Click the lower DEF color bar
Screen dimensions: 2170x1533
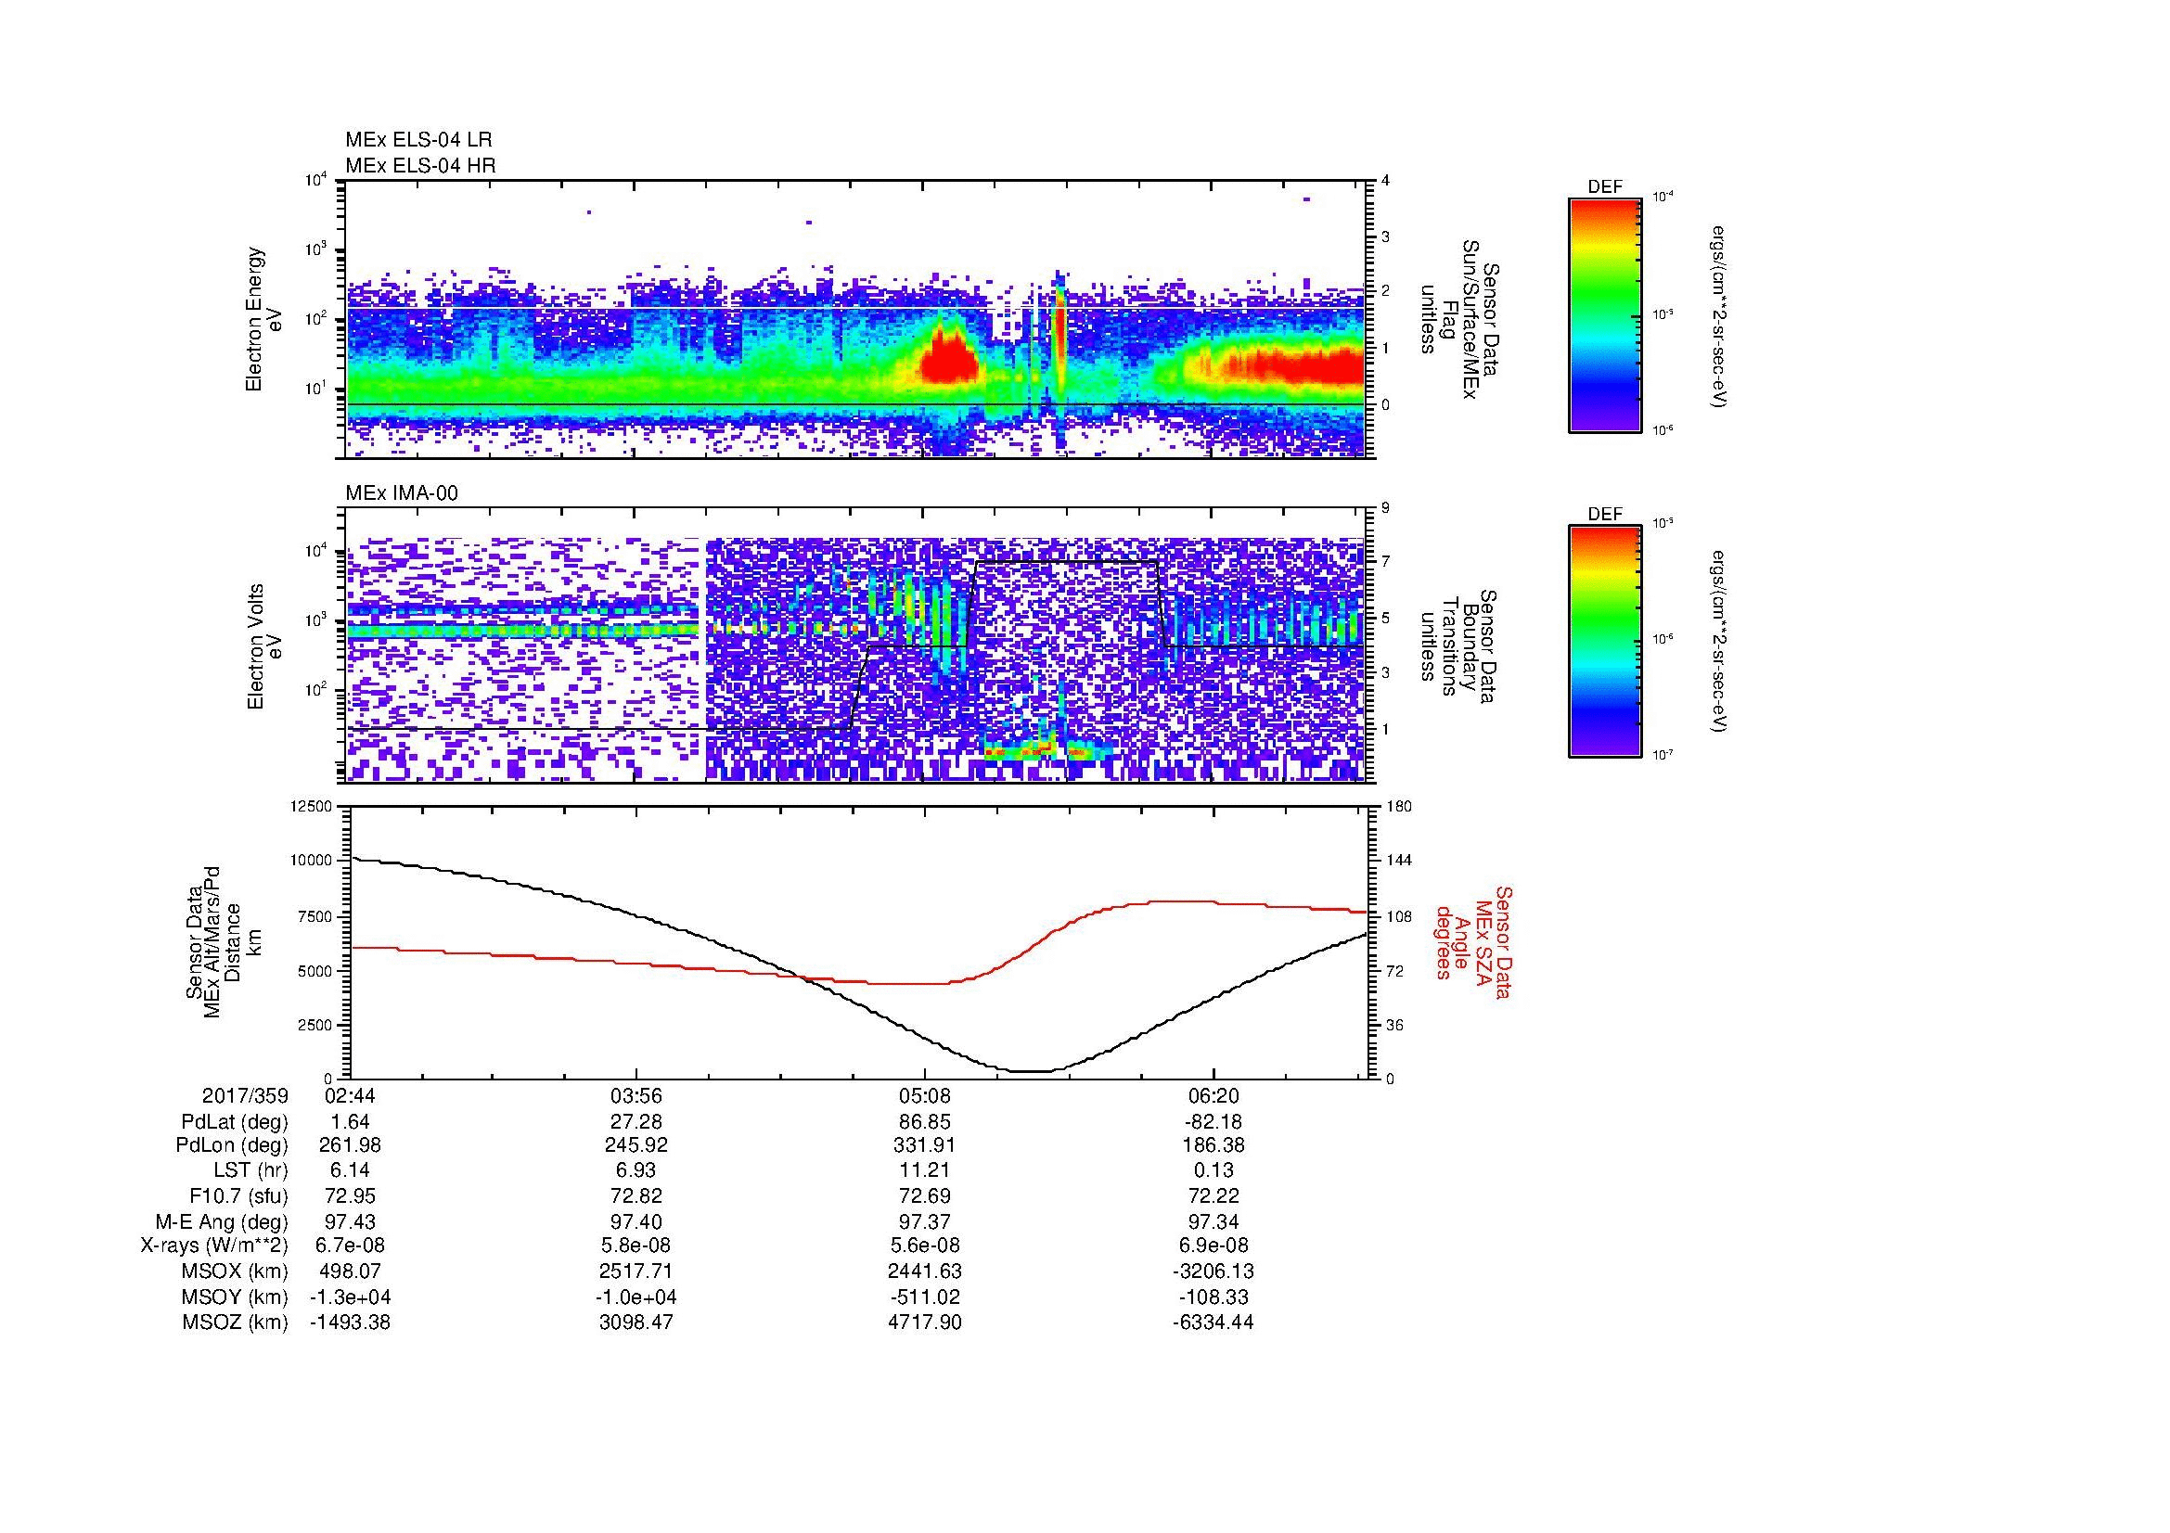1605,642
